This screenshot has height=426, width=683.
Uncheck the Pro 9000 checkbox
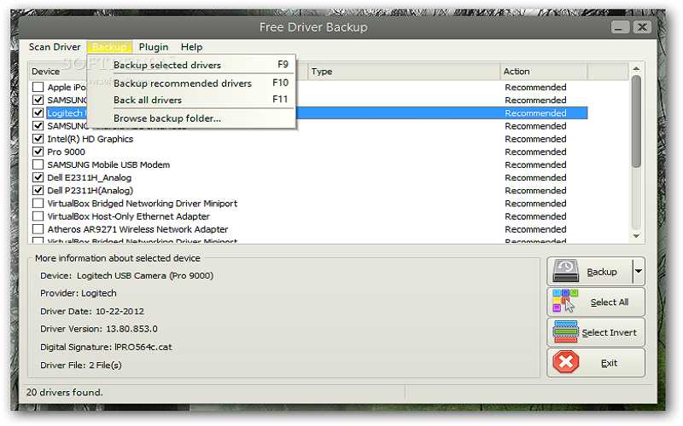click(x=38, y=152)
